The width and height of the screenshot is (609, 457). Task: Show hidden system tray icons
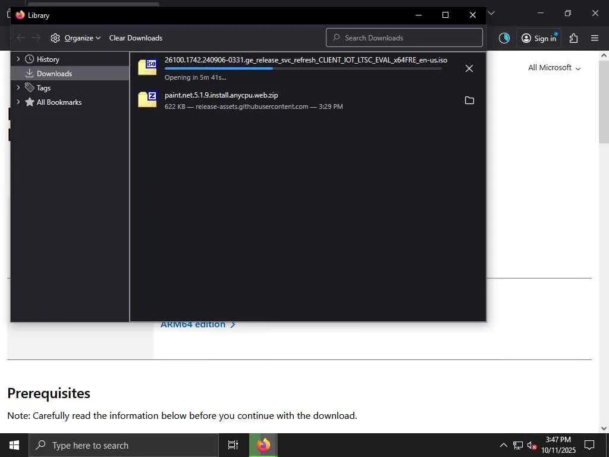tap(503, 445)
